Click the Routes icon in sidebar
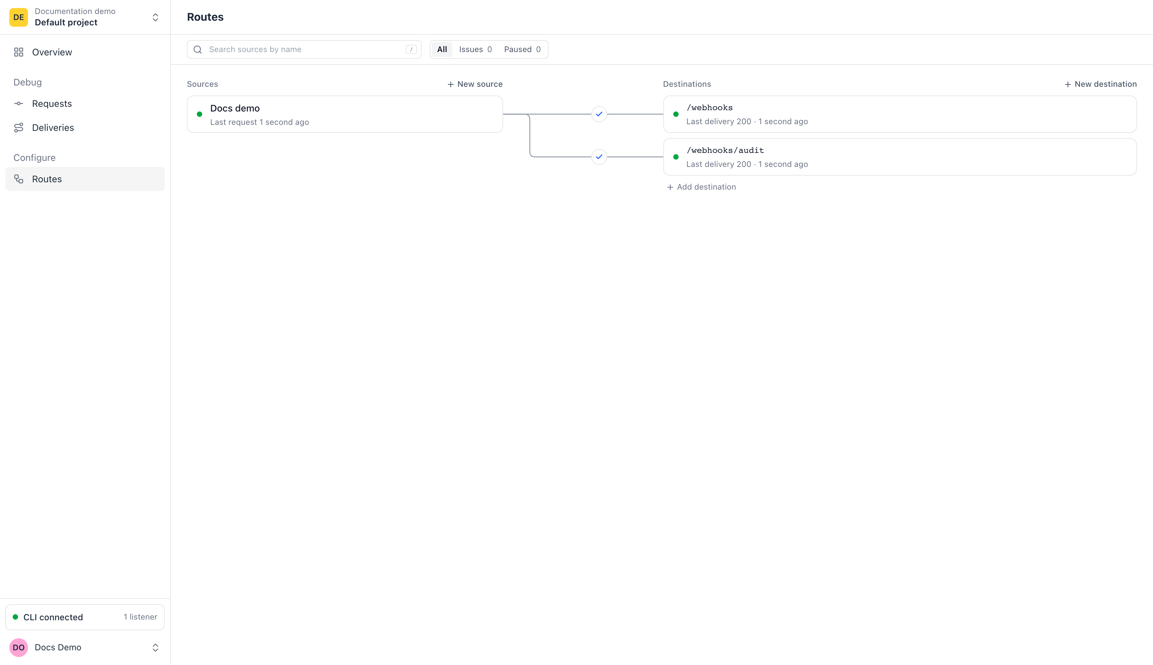 click(19, 179)
